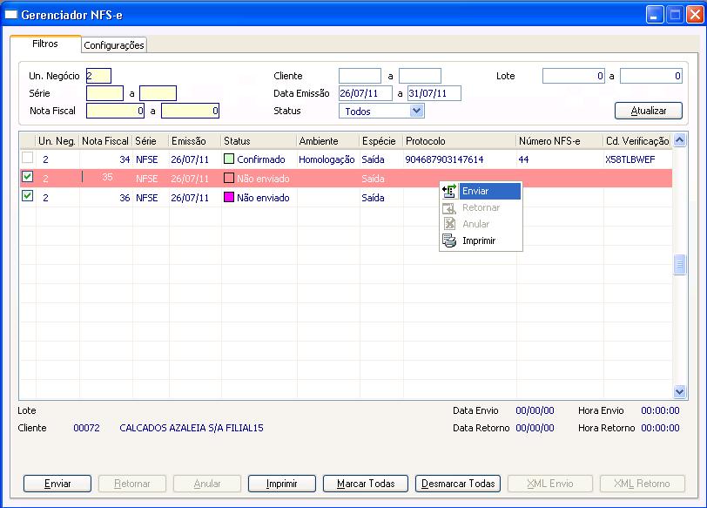Click the Data Emissão end date 31/07/11
Viewport: 707px width, 508px height.
tap(434, 93)
